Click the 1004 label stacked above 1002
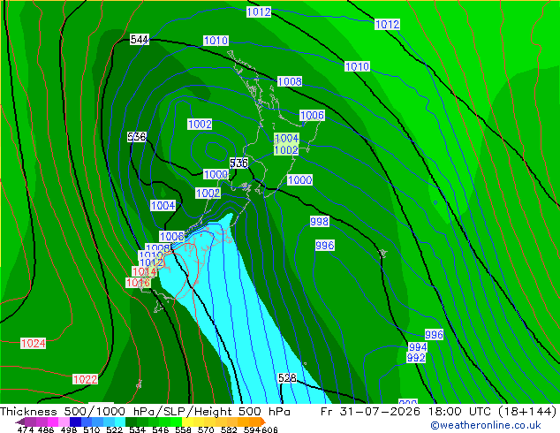560x433 pixels. tap(286, 138)
